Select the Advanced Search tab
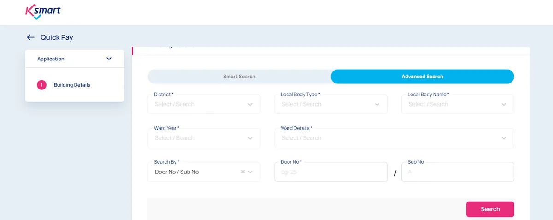This screenshot has height=220, width=553. tap(422, 77)
